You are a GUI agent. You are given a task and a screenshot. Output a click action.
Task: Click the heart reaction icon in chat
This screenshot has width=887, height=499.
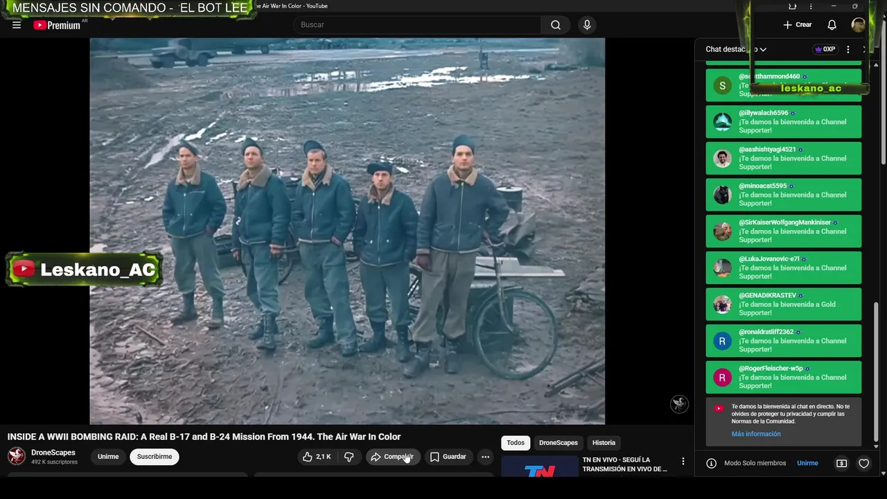(x=863, y=463)
